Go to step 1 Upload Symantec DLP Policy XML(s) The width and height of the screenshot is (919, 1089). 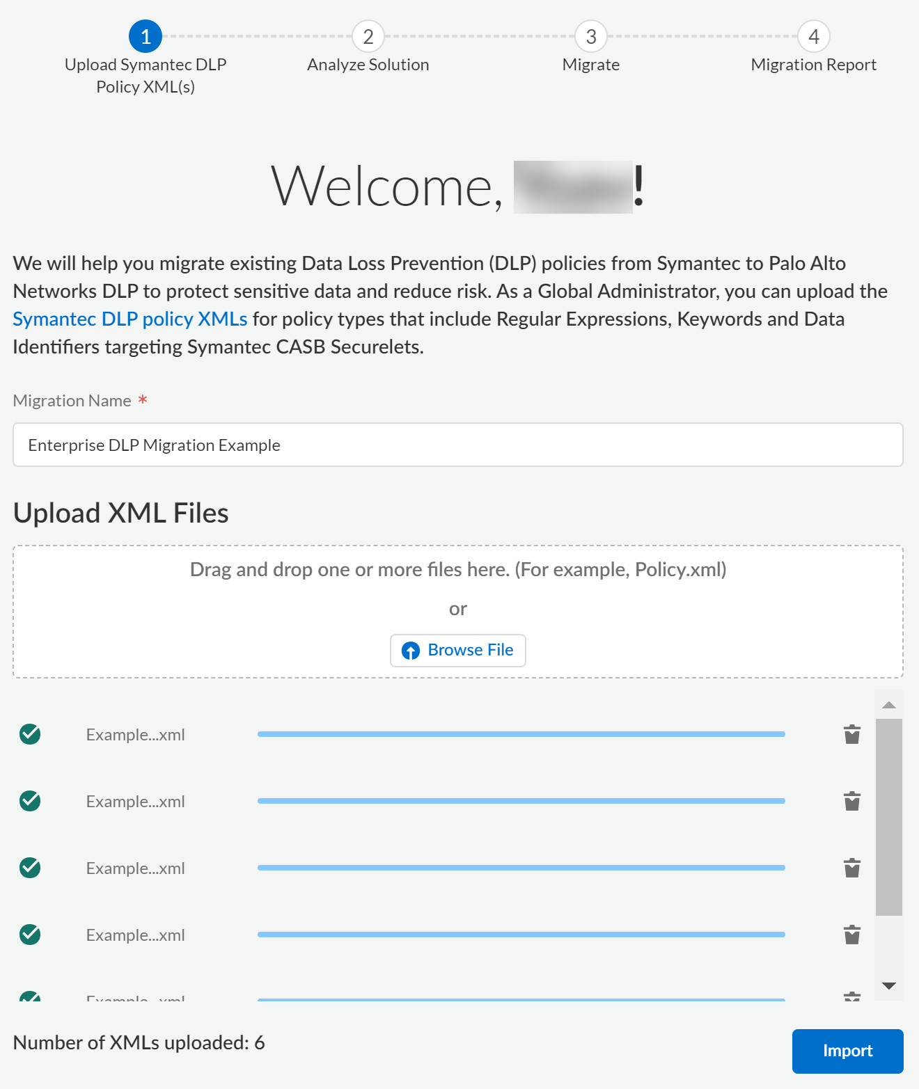tap(146, 36)
